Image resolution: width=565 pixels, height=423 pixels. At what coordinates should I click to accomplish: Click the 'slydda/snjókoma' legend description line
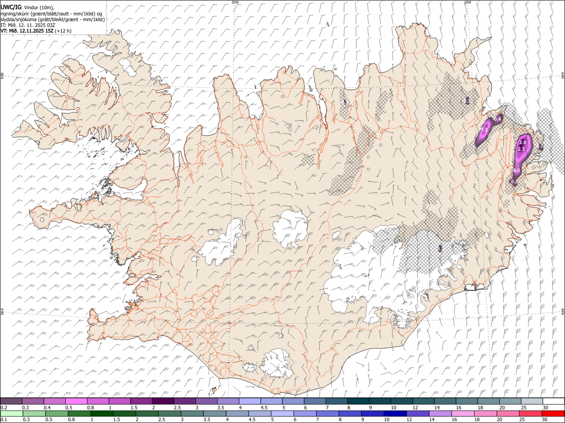pos(53,19)
